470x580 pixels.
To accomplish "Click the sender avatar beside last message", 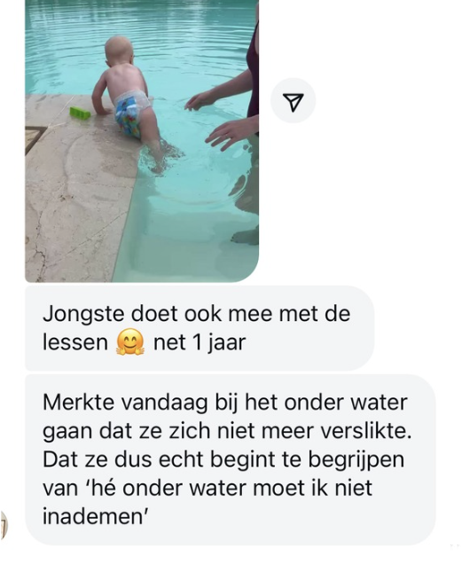I will [4, 524].
